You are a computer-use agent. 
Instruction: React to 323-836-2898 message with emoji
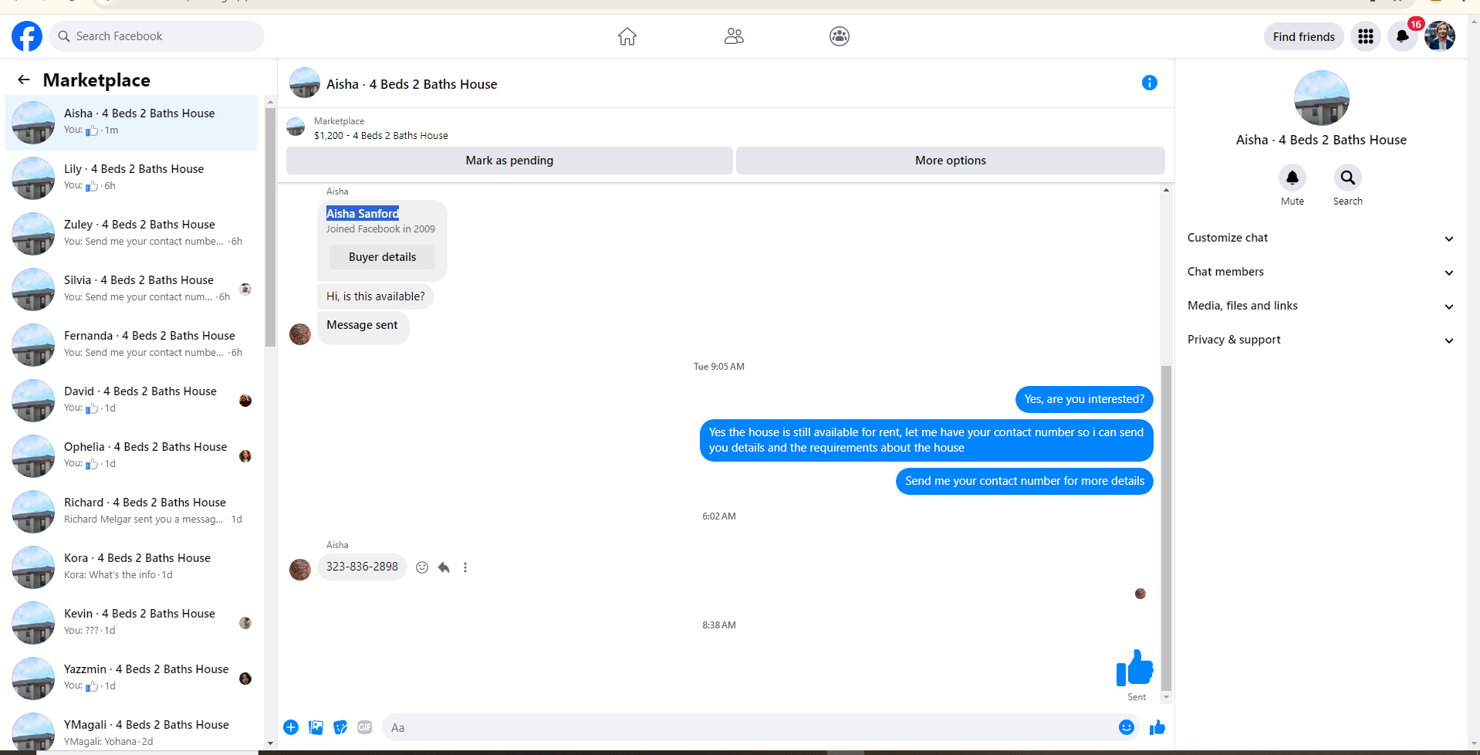(x=422, y=567)
